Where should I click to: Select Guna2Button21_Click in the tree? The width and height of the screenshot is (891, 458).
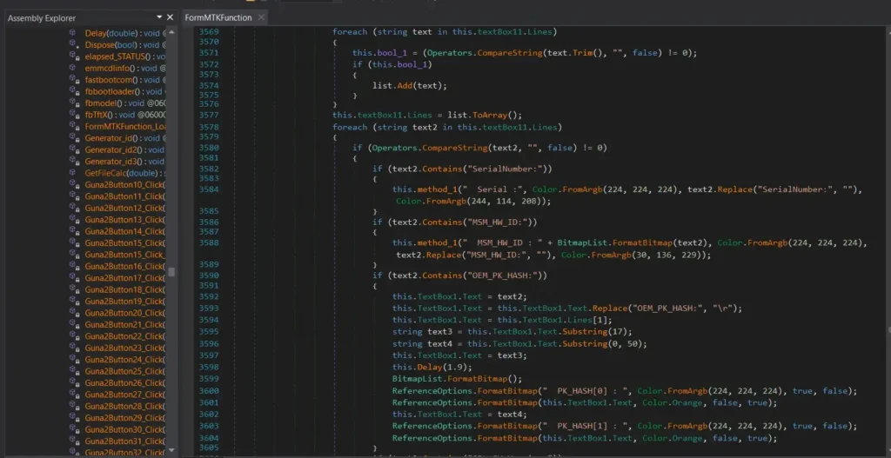(124, 324)
